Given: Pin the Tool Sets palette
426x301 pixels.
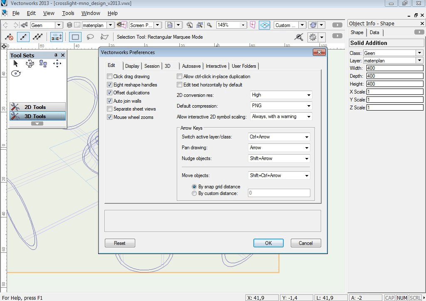Looking at the screenshot, I should click(56, 55).
